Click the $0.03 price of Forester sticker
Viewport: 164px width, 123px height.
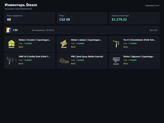(x=21, y=47)
